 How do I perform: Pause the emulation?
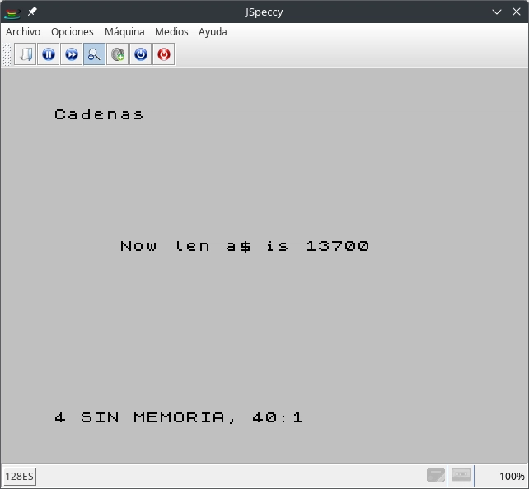(x=49, y=54)
